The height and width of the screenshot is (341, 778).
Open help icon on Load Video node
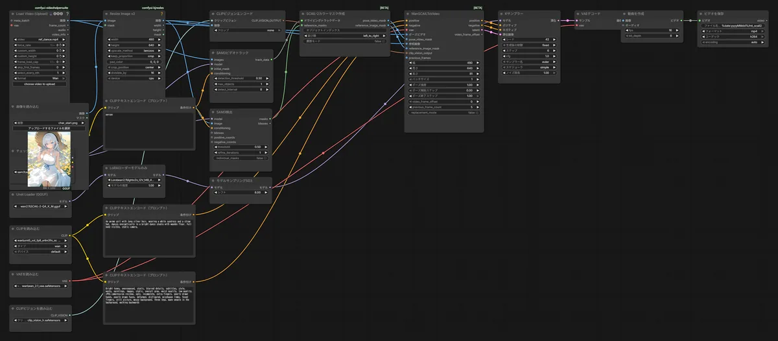click(67, 14)
